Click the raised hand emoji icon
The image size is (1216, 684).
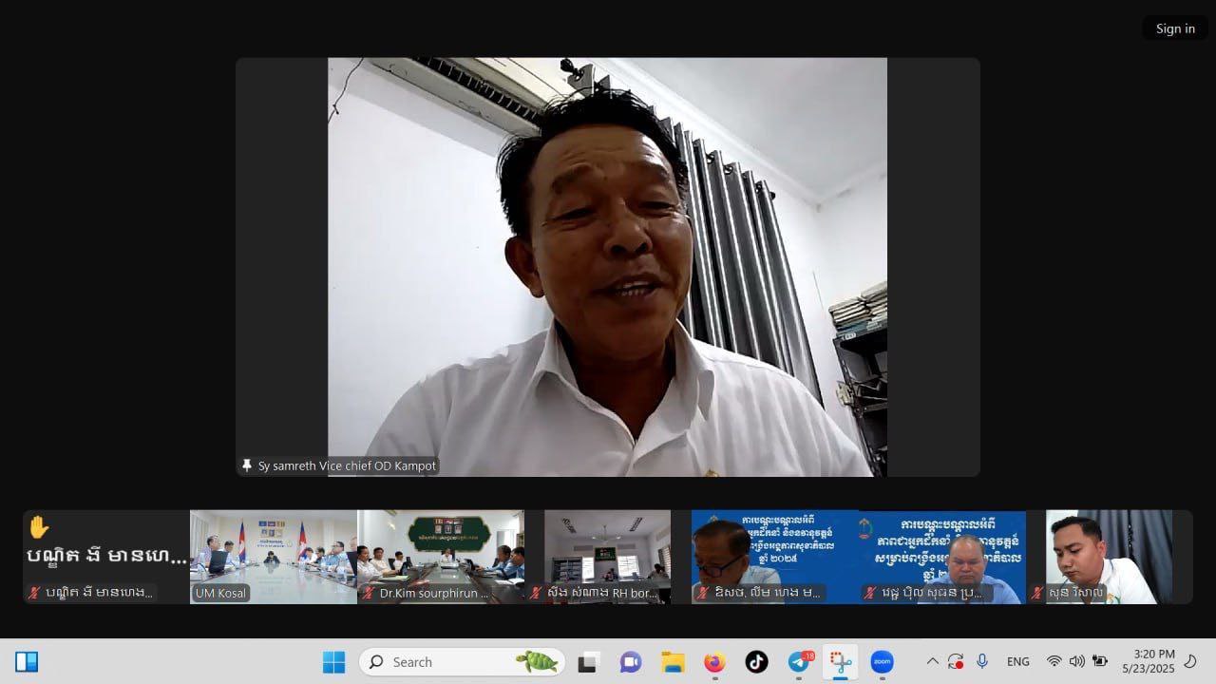point(39,527)
